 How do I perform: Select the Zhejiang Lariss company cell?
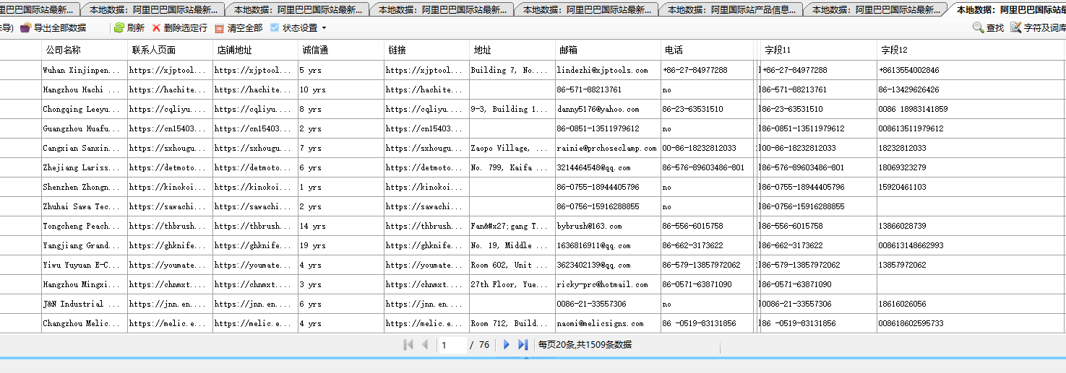click(85, 168)
